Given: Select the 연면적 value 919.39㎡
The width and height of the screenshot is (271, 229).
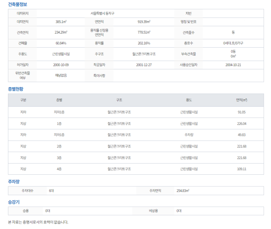Looking at the screenshot, I should coord(144,22).
